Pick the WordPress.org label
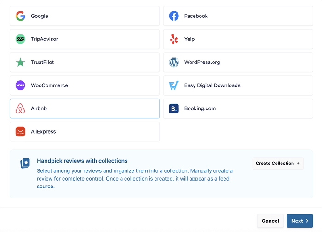Image resolution: width=322 pixels, height=232 pixels. click(x=202, y=62)
